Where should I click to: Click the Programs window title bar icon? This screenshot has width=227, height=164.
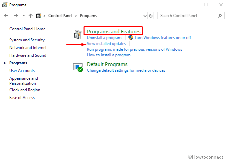(x=4, y=5)
